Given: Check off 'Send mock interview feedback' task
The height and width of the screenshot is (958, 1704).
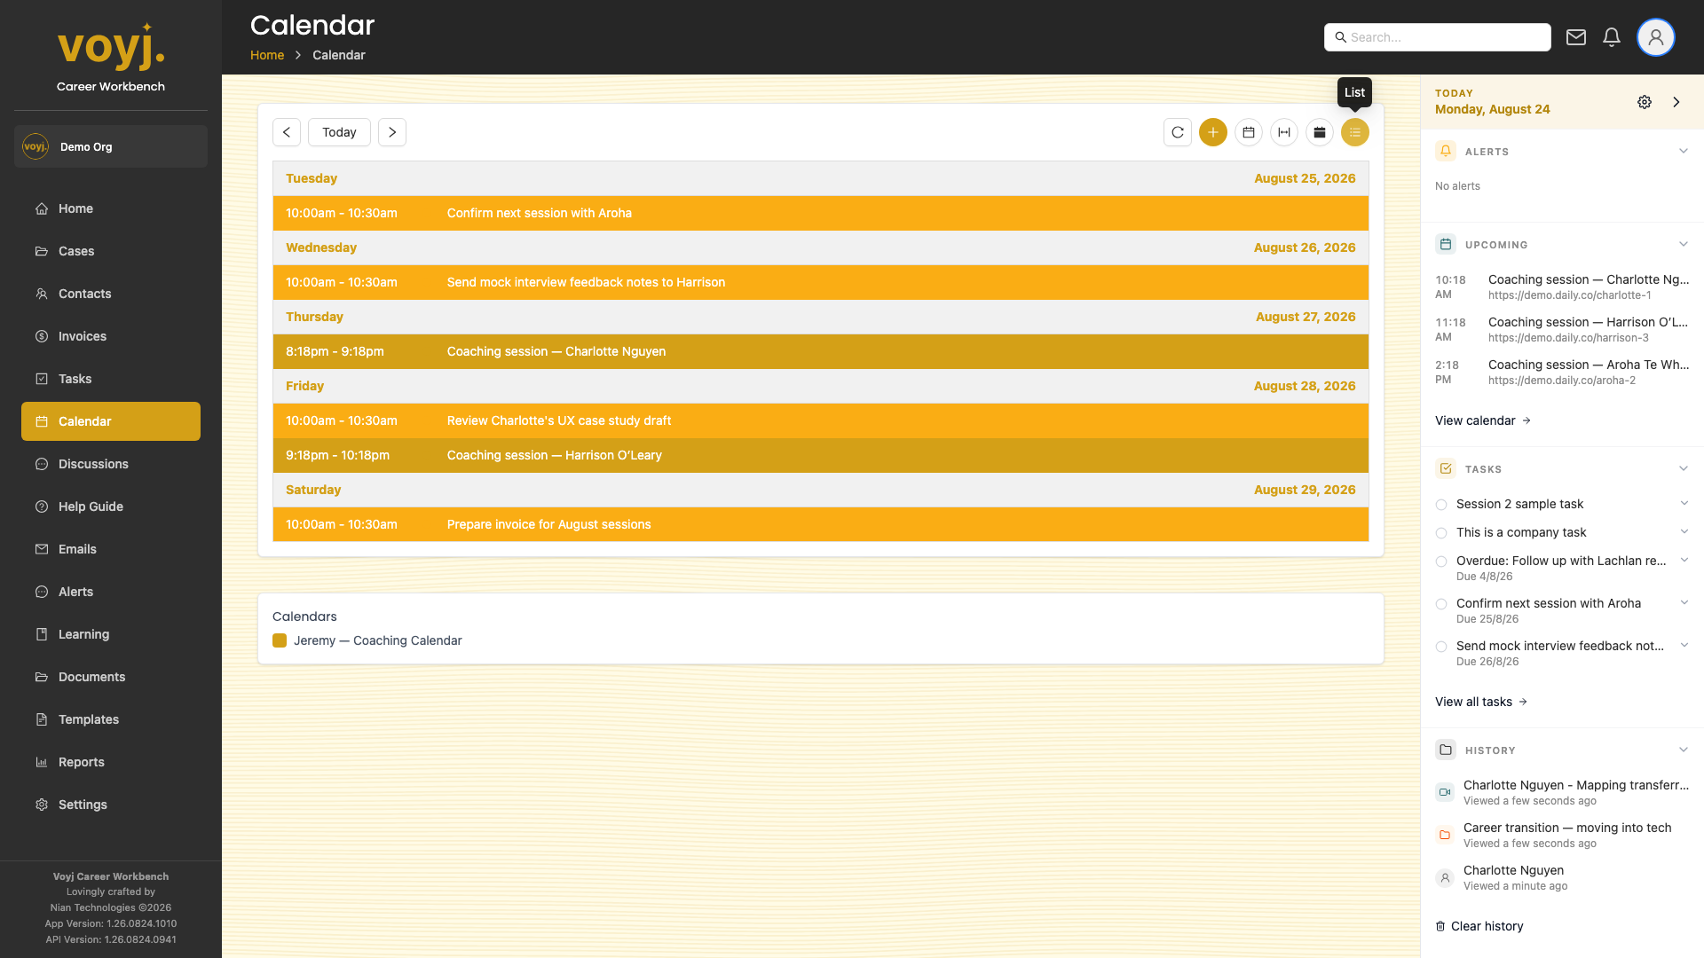Looking at the screenshot, I should 1441,647.
